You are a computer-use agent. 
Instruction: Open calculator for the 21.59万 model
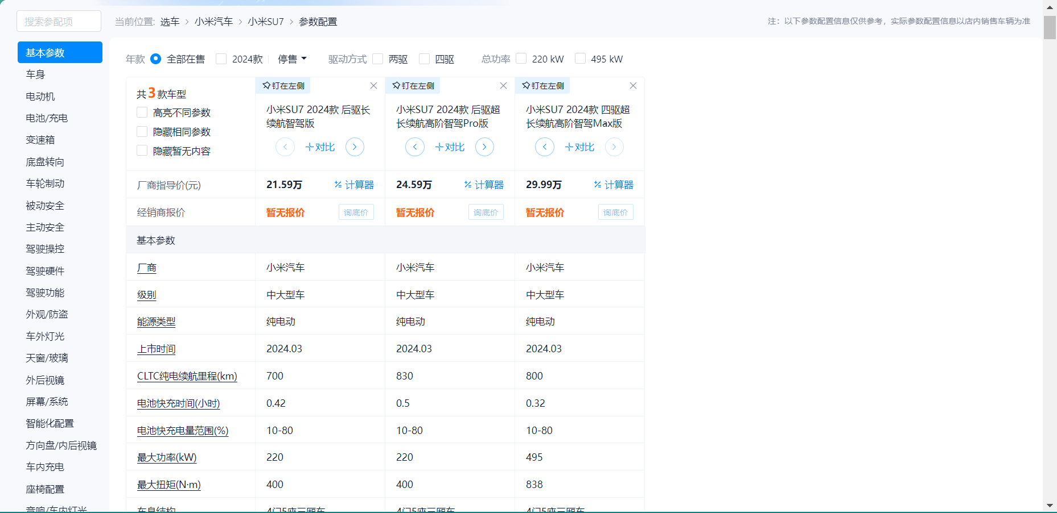click(354, 185)
